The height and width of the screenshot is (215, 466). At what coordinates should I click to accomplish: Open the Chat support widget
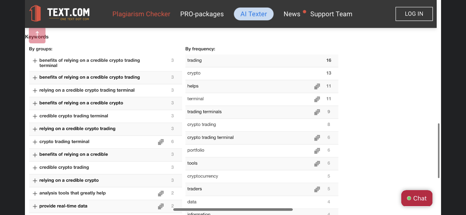tap(416, 198)
